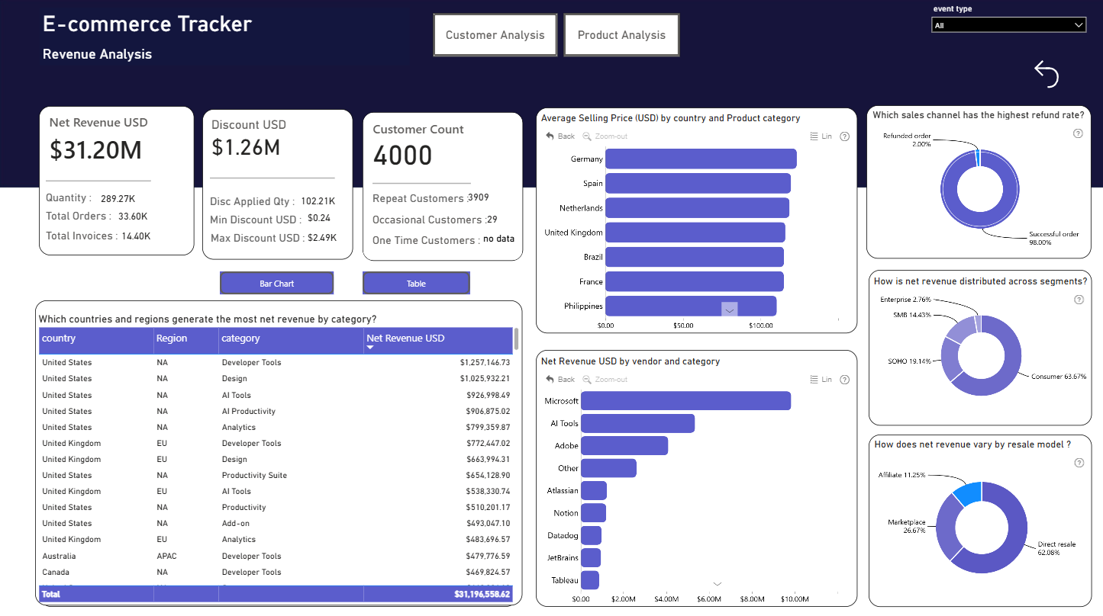Click Back arrow in Average Selling Price chart
This screenshot has width=1103, height=616.
[x=560, y=136]
